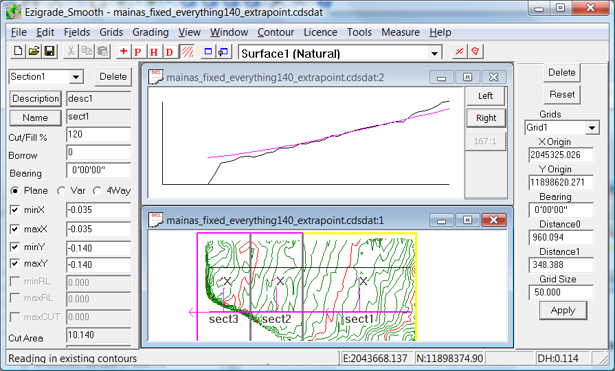Click the Left button in section view
Screen dimensions: 615x371
click(x=485, y=96)
